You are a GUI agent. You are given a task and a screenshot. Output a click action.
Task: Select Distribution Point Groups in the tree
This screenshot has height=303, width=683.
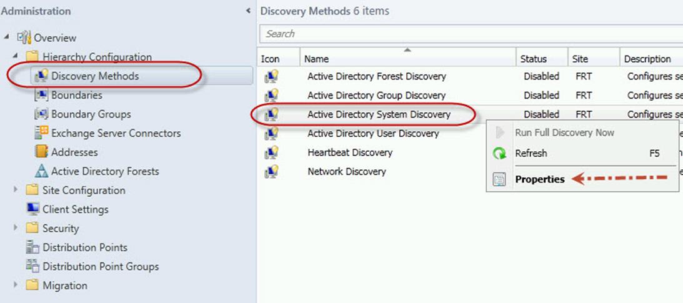[x=101, y=266]
